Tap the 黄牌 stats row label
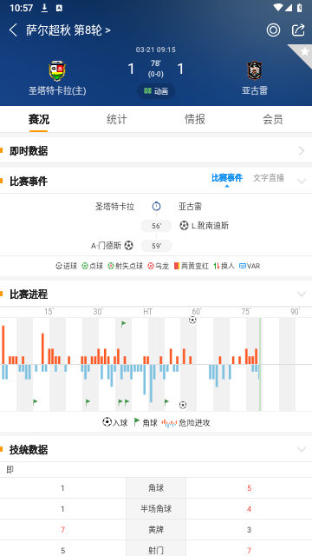This screenshot has height=556, width=312. click(x=156, y=530)
